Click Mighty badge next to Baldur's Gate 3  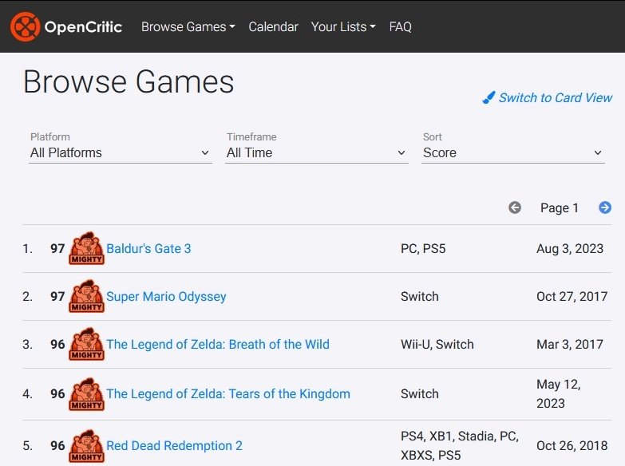coord(86,249)
